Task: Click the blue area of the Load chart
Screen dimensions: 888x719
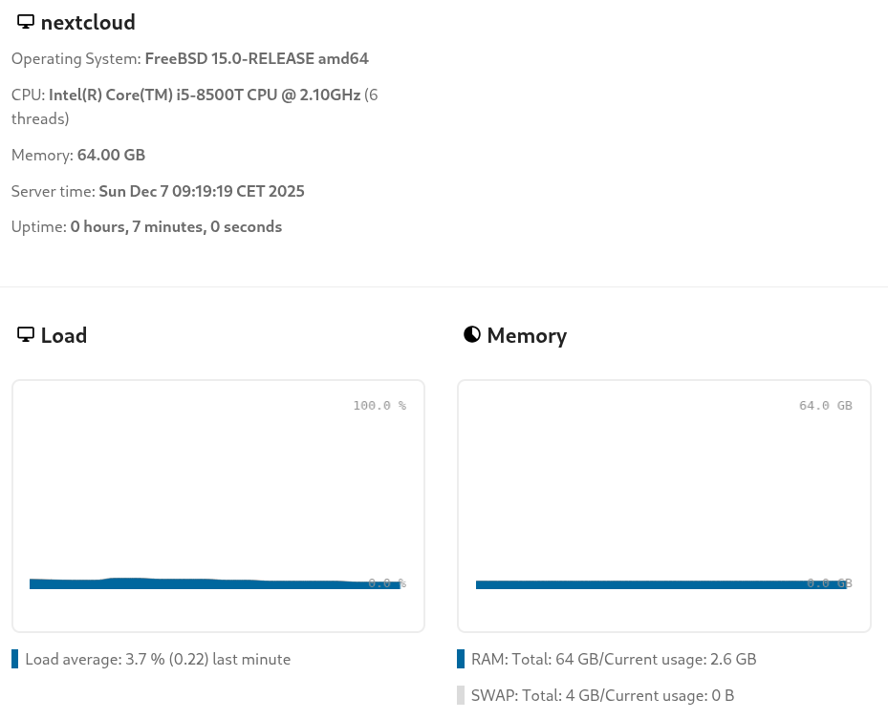Action: pyautogui.click(x=191, y=583)
